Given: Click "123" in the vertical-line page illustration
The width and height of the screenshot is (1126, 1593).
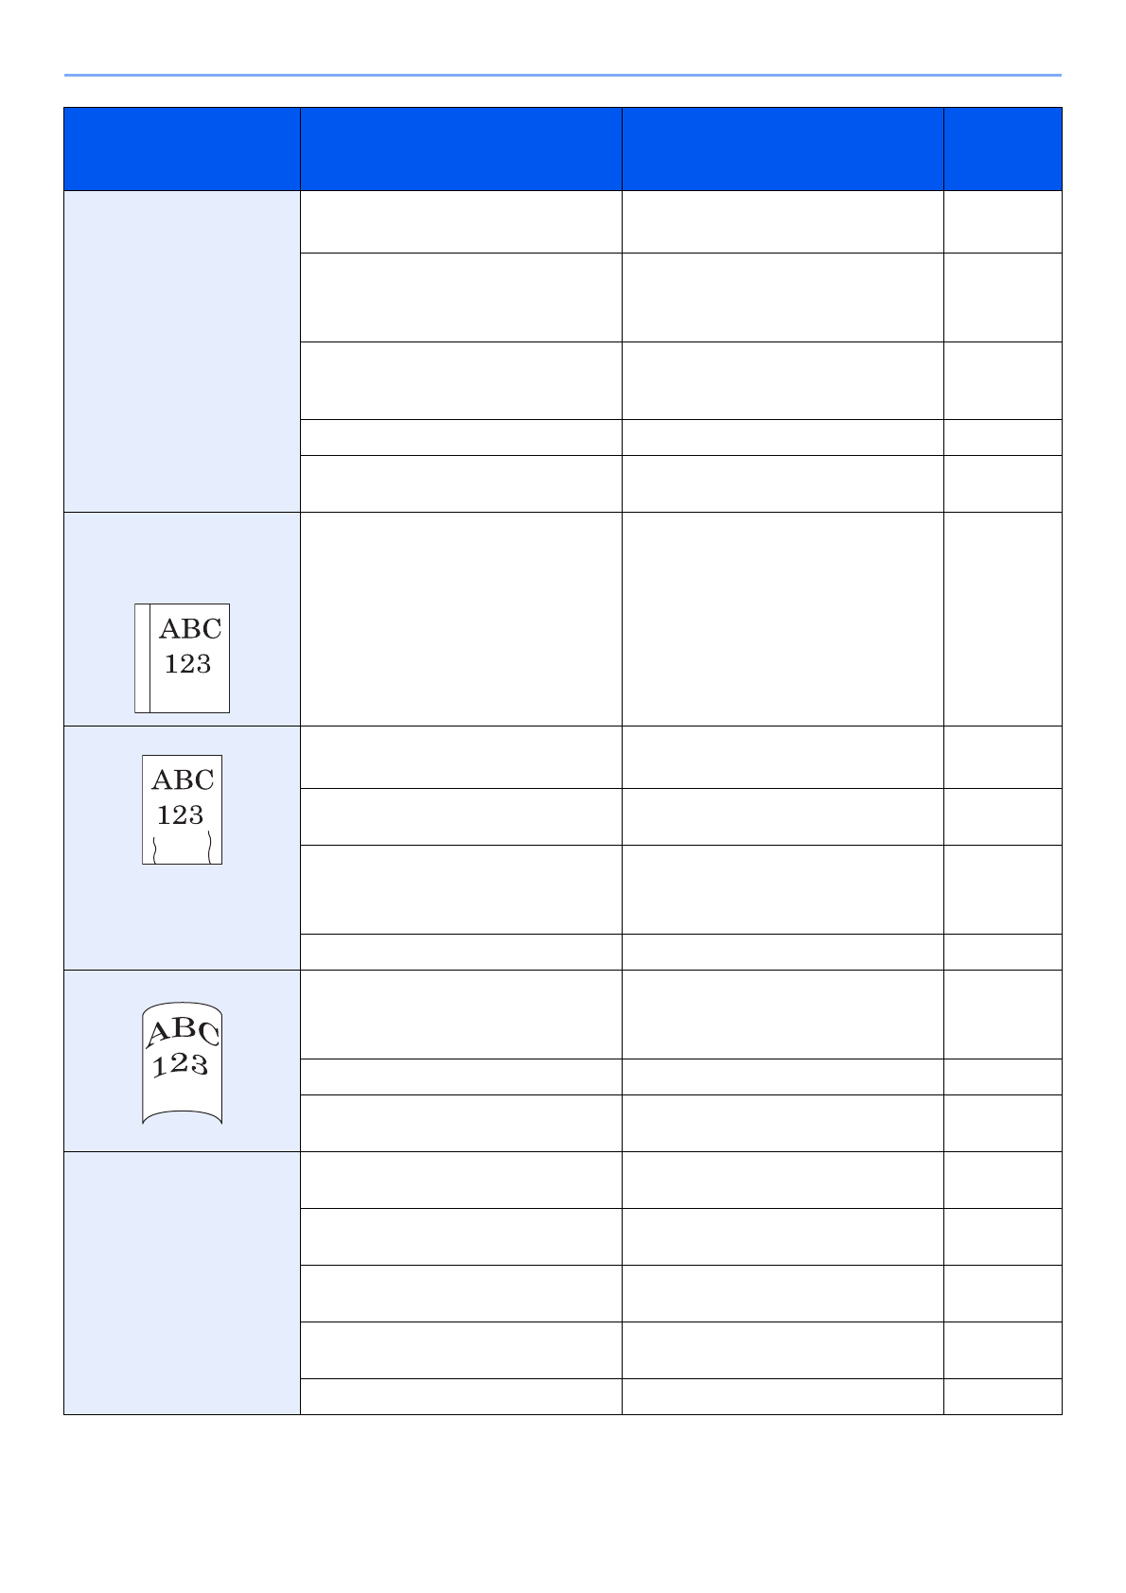Looking at the screenshot, I should click(x=187, y=664).
